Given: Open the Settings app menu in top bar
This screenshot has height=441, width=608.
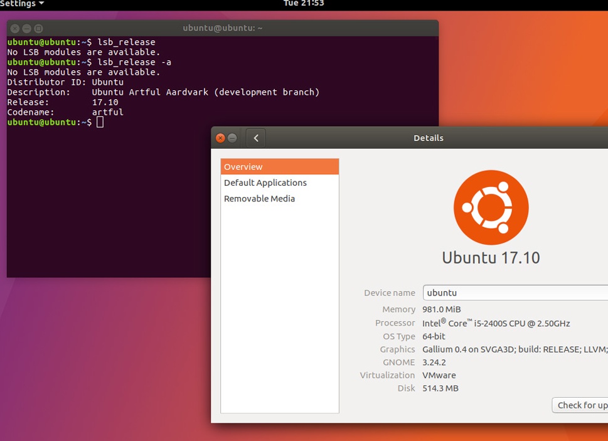Looking at the screenshot, I should tap(22, 4).
